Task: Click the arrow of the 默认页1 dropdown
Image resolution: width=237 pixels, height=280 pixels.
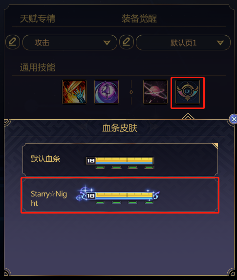Action: (x=220, y=43)
